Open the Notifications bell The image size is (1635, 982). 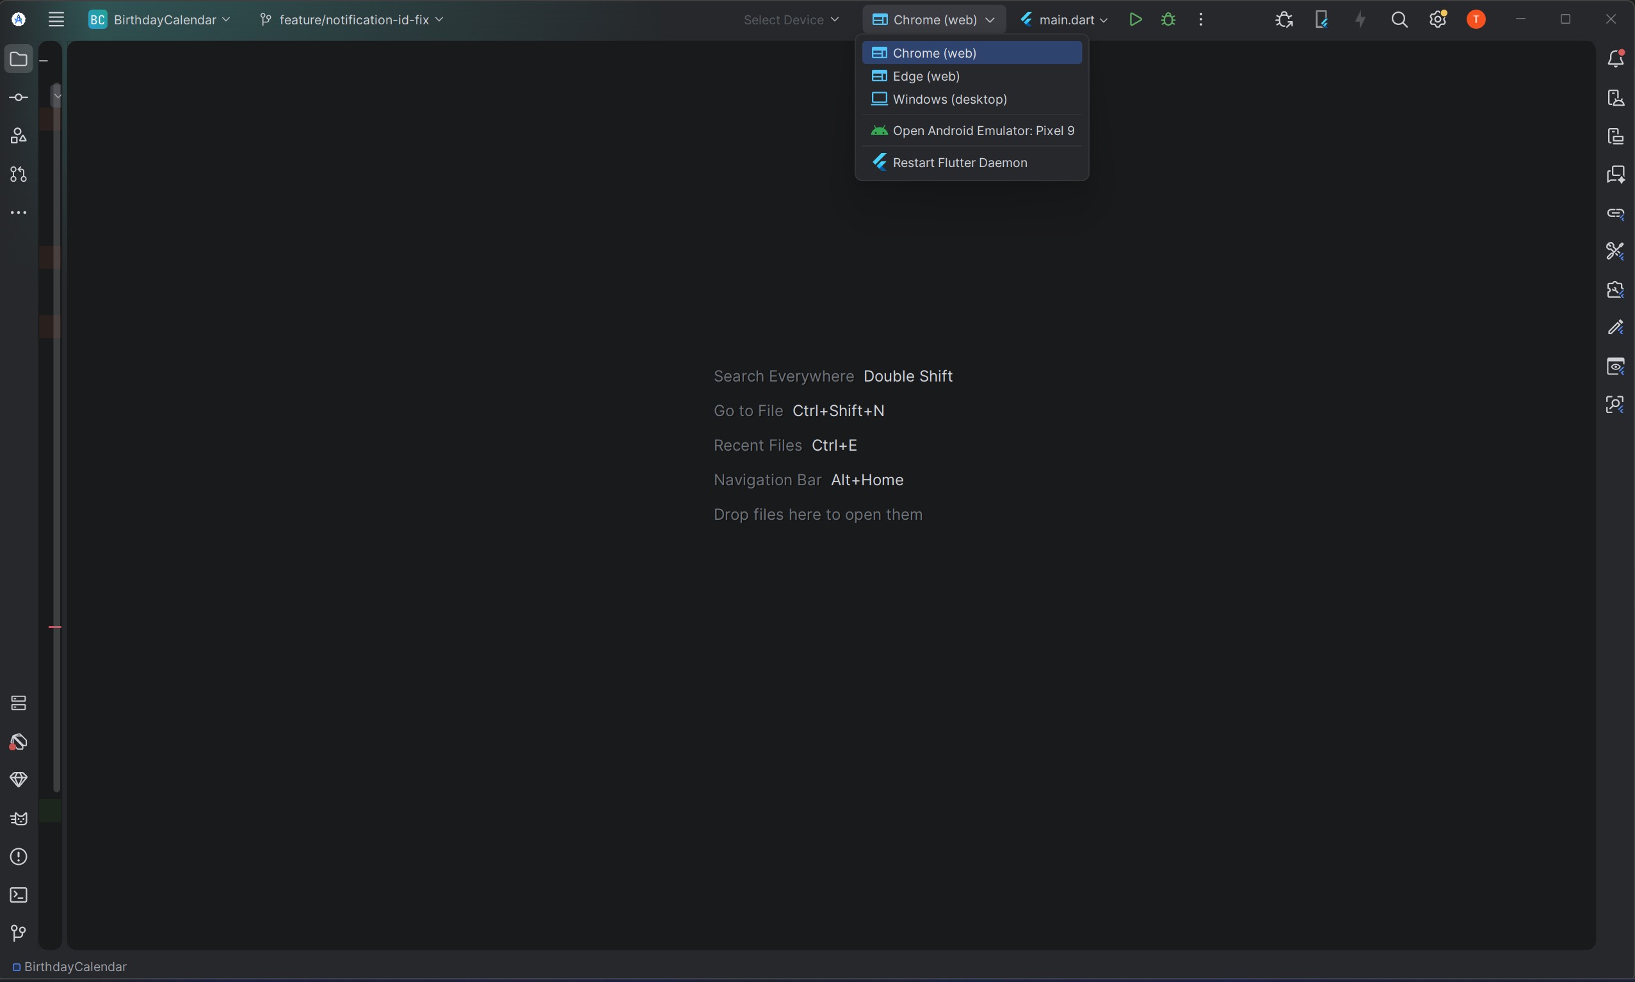(1616, 59)
